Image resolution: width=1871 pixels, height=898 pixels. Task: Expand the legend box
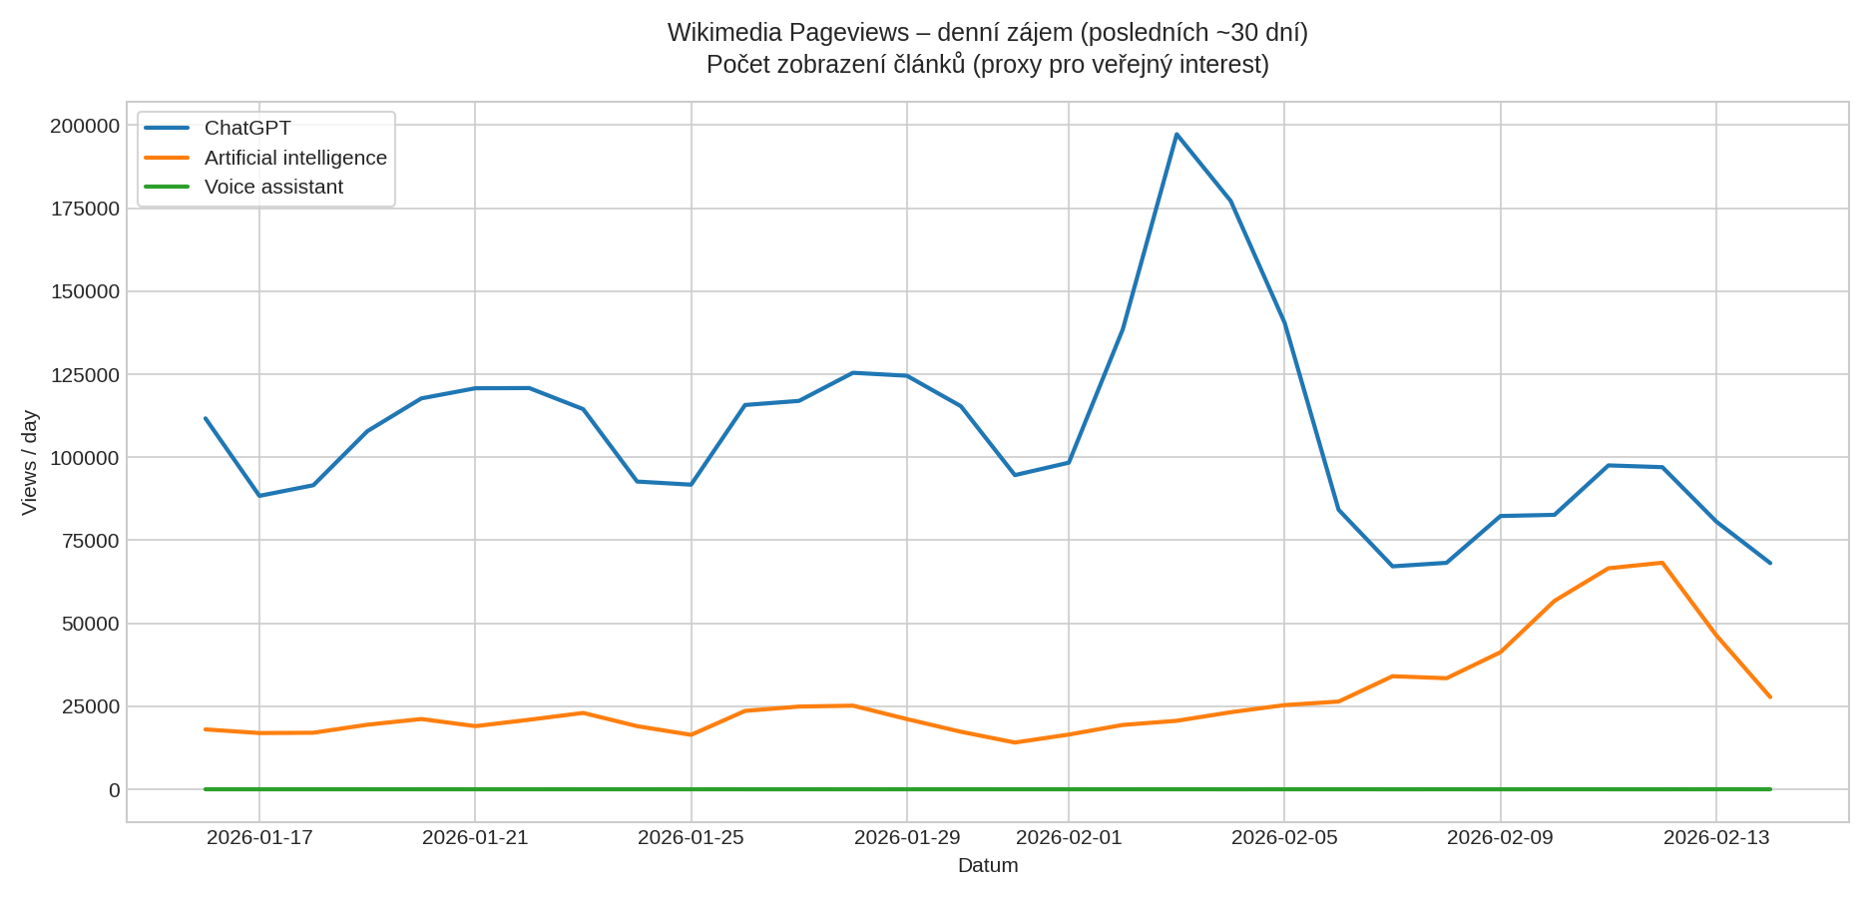(x=264, y=157)
